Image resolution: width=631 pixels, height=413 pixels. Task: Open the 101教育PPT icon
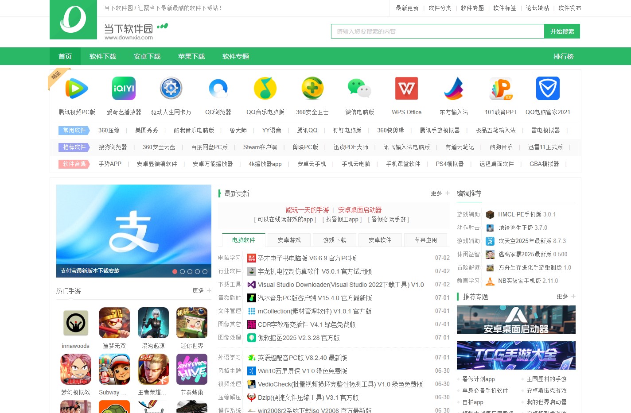tap(501, 89)
